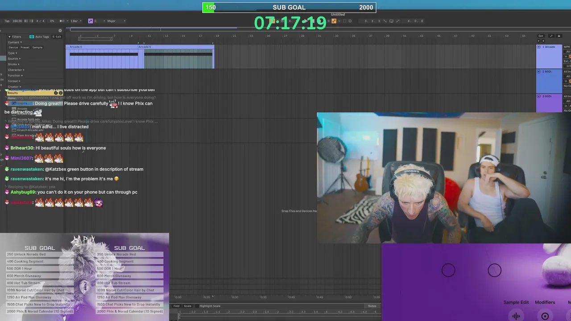Screen dimensions: 571x321
Task: Fold the 2 MIDI track
Action: [538, 72]
